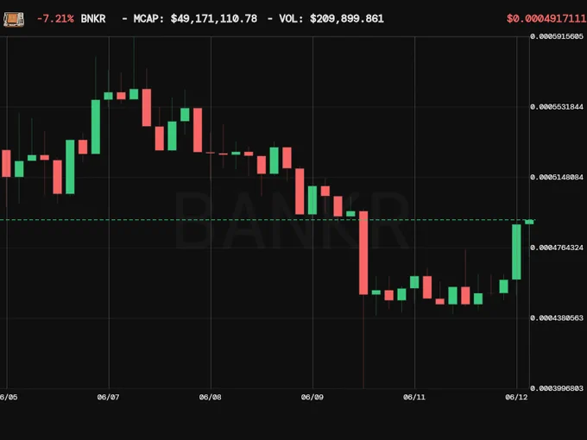This screenshot has height=440, width=587.
Task: Select the VOL: $209,899.861 value
Action: [331, 19]
